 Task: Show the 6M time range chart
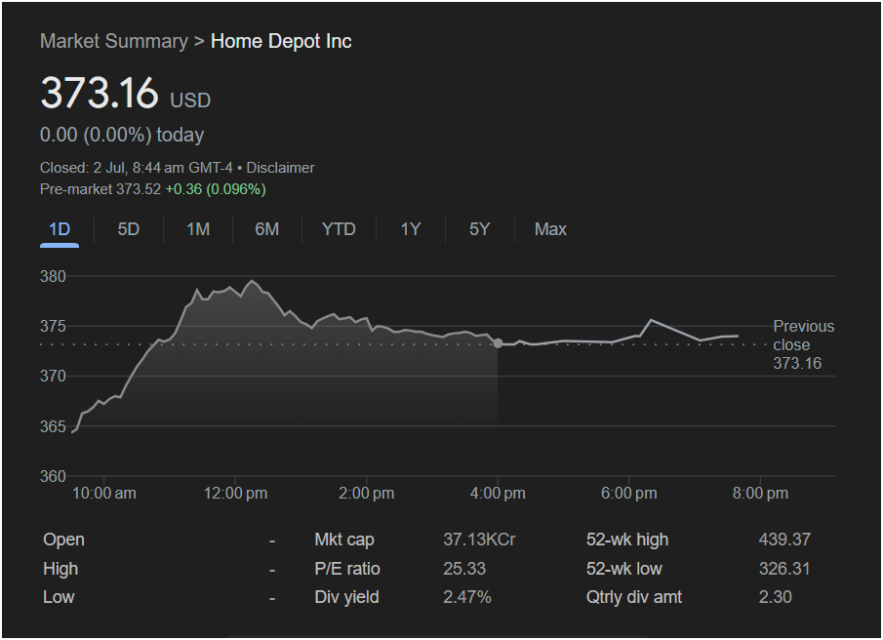[x=267, y=229]
